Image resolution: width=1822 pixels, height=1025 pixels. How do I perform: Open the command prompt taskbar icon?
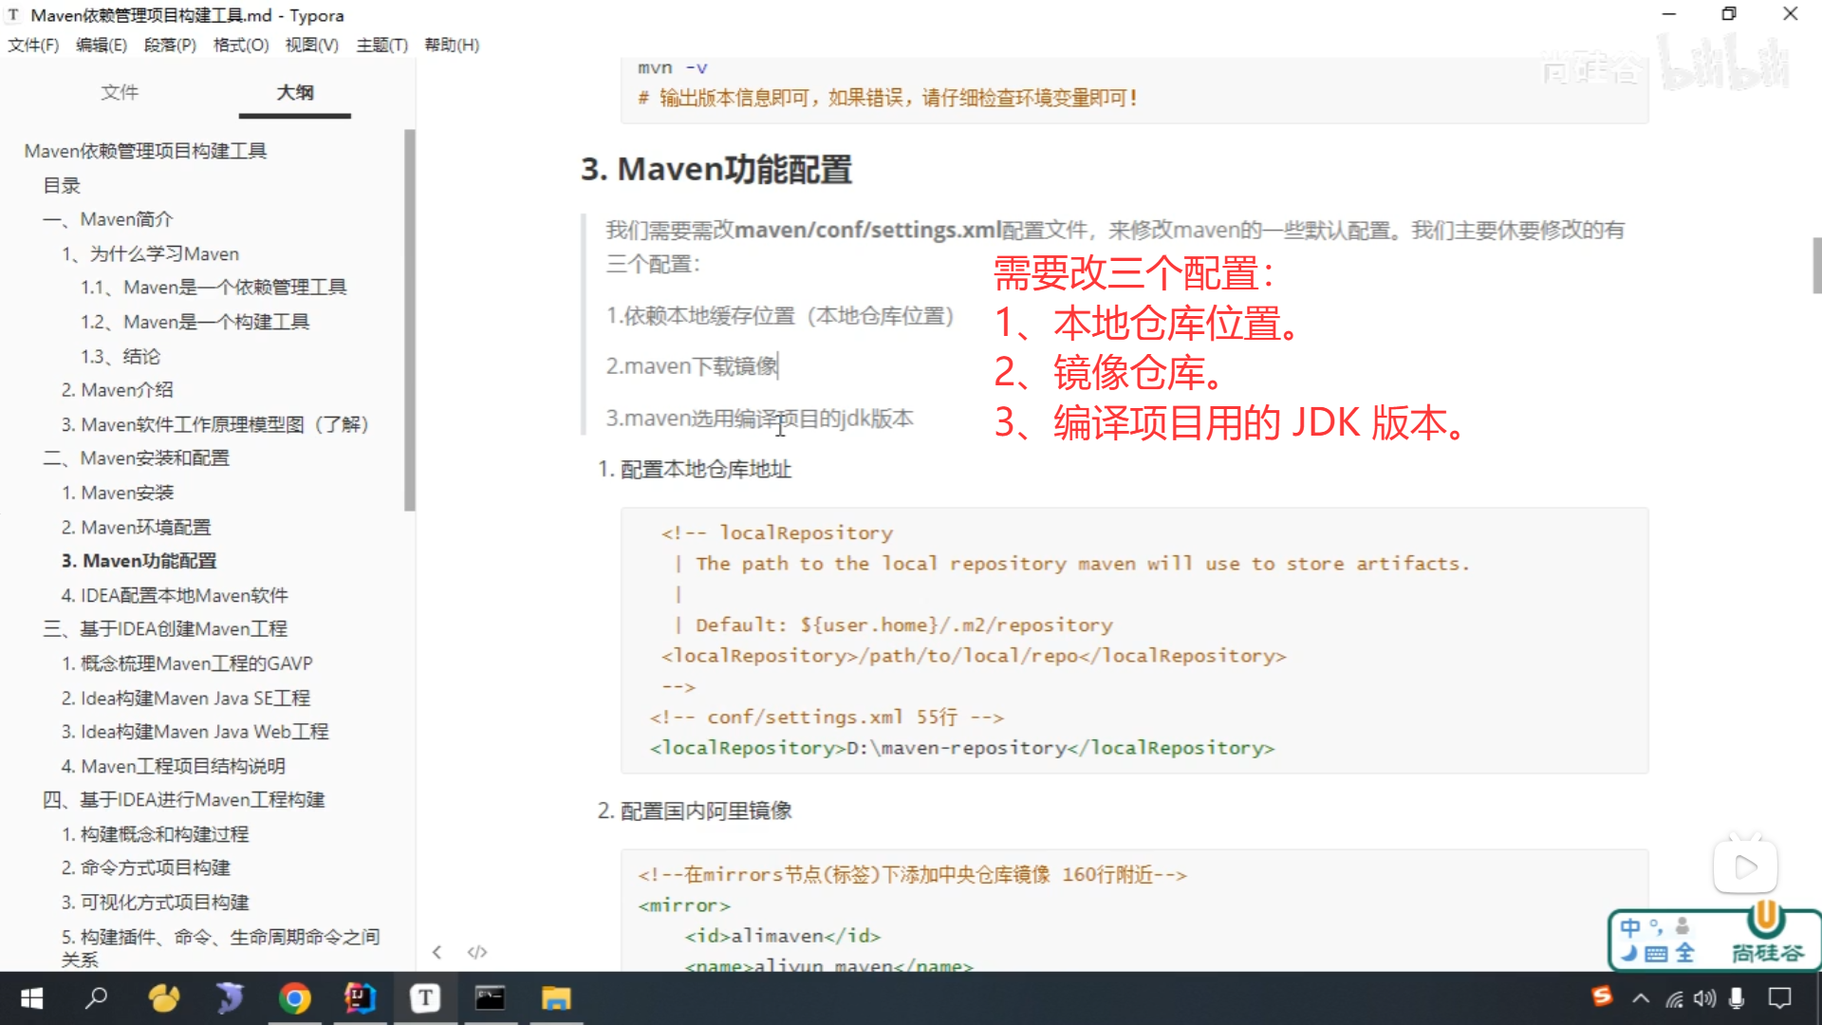pyautogui.click(x=490, y=998)
